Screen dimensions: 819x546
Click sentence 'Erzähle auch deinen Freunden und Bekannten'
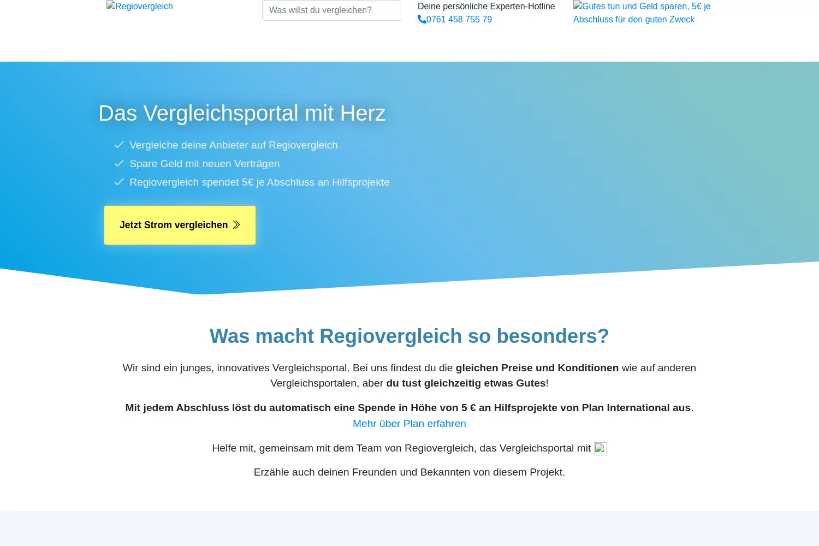click(410, 472)
